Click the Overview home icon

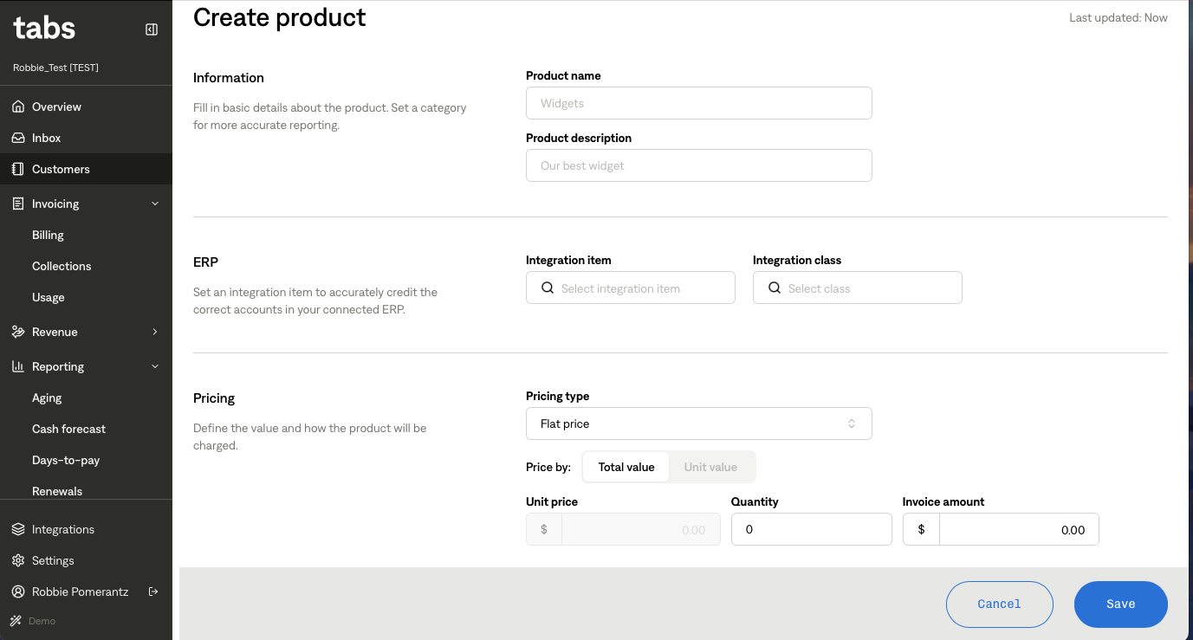point(18,107)
